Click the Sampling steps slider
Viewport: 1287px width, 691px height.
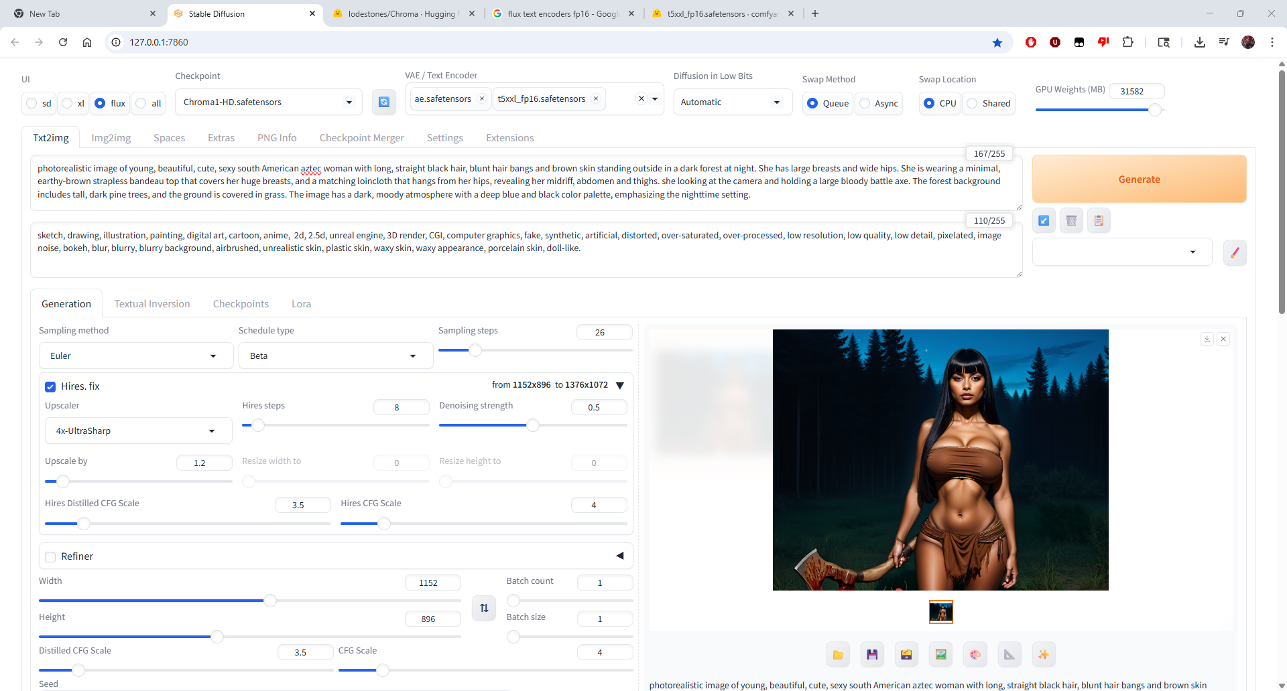pos(535,350)
